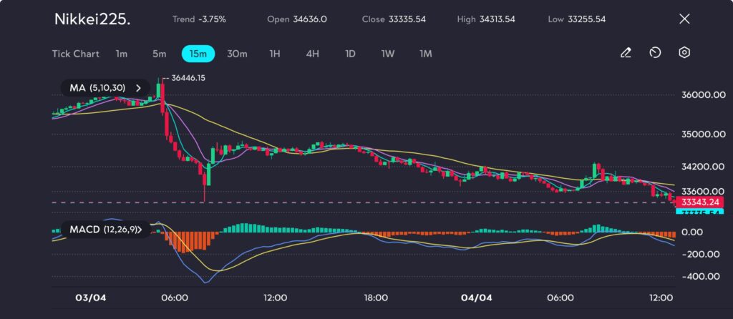Close the Nikkei225 chart panel
The image size is (733, 319).
[684, 19]
